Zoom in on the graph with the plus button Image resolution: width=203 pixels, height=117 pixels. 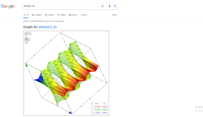click(26, 37)
